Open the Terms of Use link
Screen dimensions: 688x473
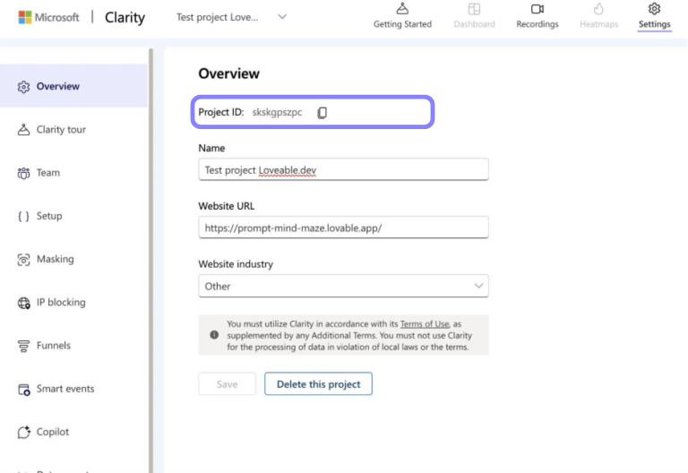(x=425, y=323)
